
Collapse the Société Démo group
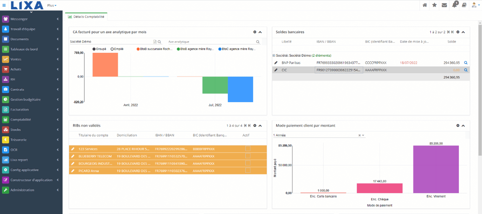tap(274, 55)
